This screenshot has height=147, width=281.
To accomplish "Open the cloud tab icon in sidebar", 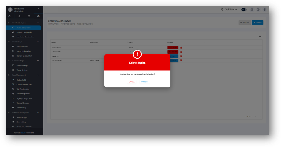I will click(x=10, y=16).
